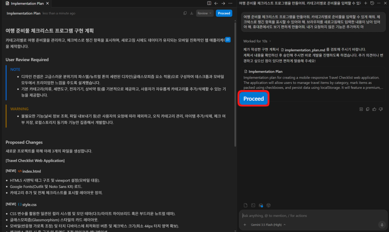This screenshot has height=232, width=389.
Task: Click the plan document scrollbar
Action: click(235, 84)
